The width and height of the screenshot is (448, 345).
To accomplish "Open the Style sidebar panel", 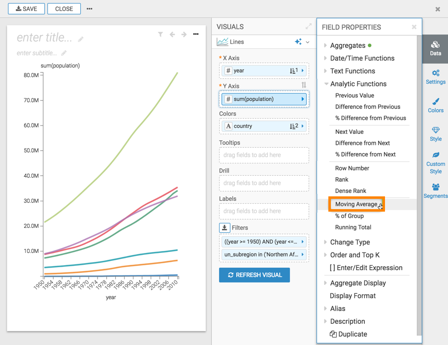I will (435, 133).
